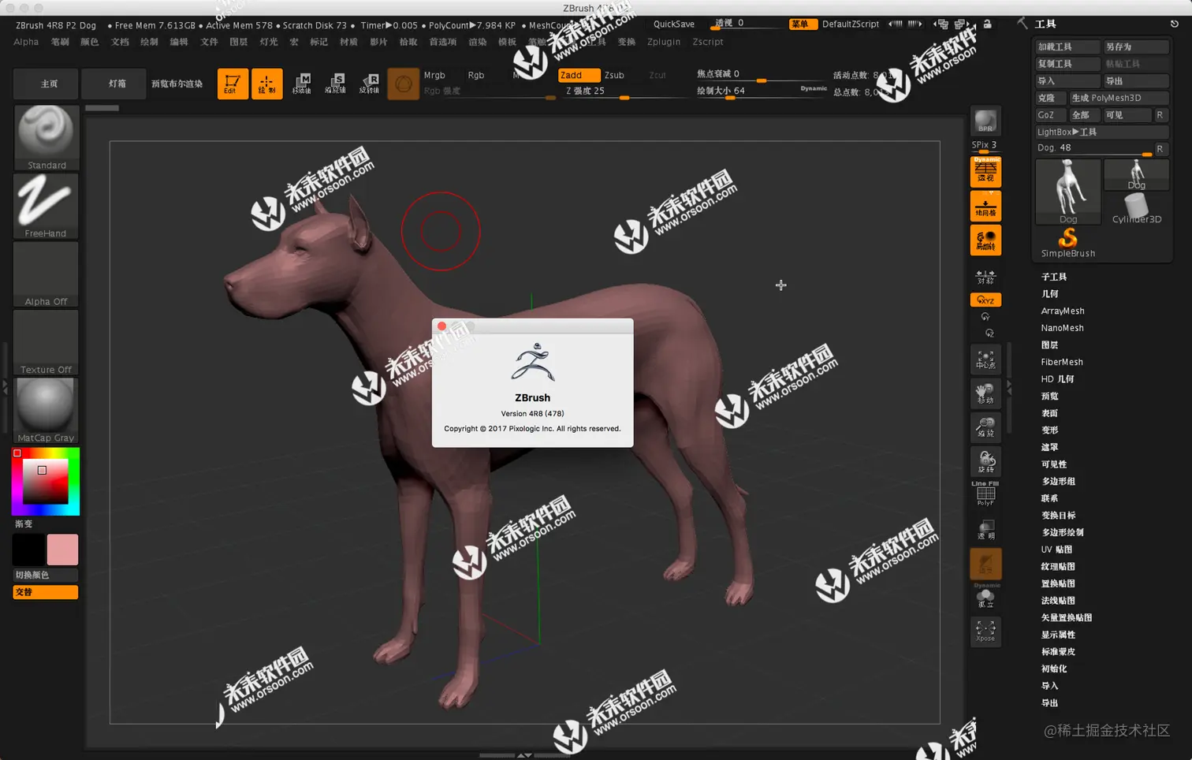Open LightBox▶工具 button
1192x760 pixels.
pyautogui.click(x=1101, y=132)
